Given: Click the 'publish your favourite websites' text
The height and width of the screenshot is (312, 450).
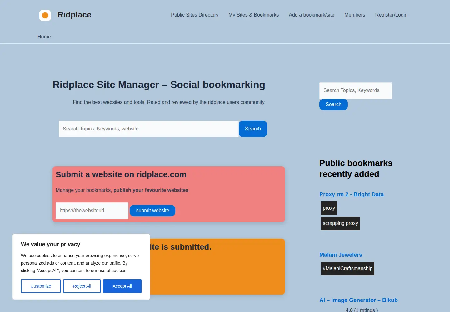Looking at the screenshot, I should point(151,190).
